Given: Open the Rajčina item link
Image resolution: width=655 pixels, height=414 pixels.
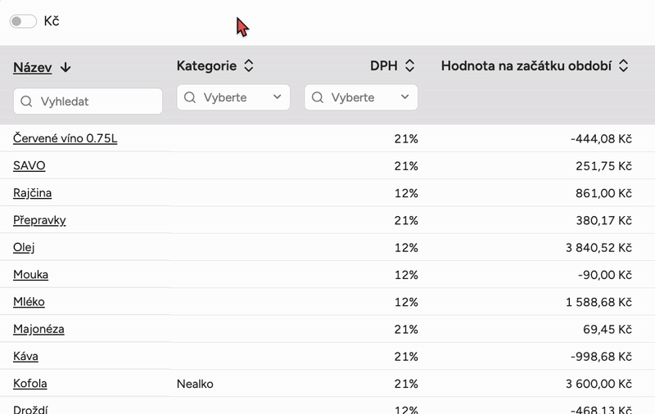Looking at the screenshot, I should click(33, 193).
